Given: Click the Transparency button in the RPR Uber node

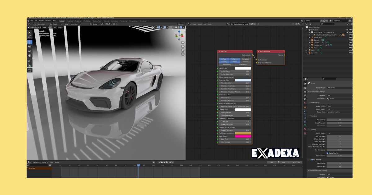Looking at the screenshot, I should [x=227, y=65].
